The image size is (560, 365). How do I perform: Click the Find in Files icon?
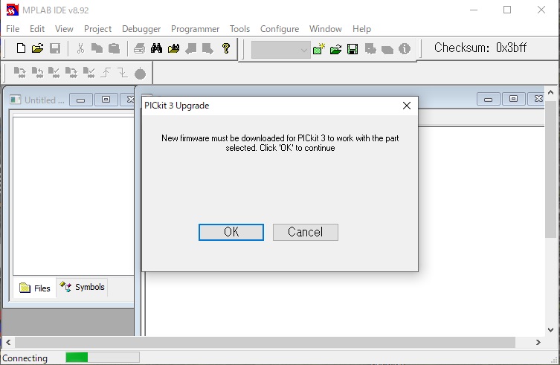(x=173, y=48)
